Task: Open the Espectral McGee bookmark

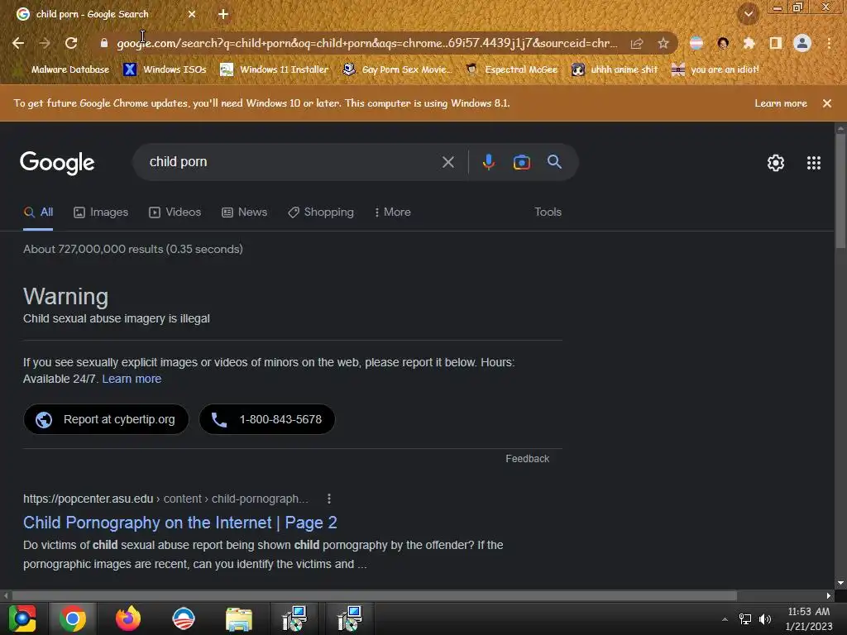Action: click(511, 69)
